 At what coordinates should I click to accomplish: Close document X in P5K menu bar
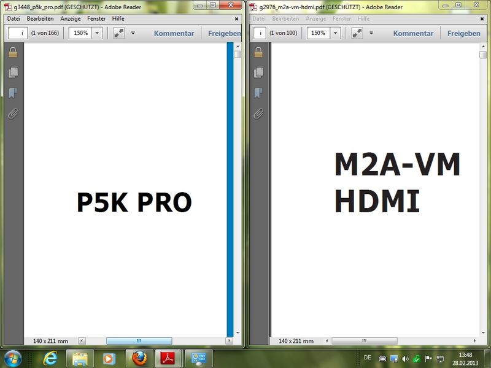coord(236,19)
